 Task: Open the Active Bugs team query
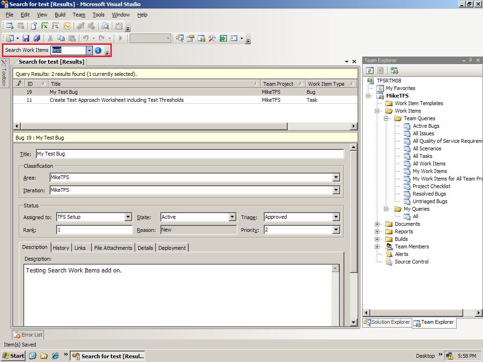click(426, 126)
